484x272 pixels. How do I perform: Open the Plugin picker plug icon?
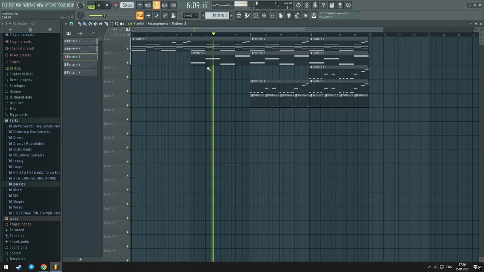[x=289, y=15]
